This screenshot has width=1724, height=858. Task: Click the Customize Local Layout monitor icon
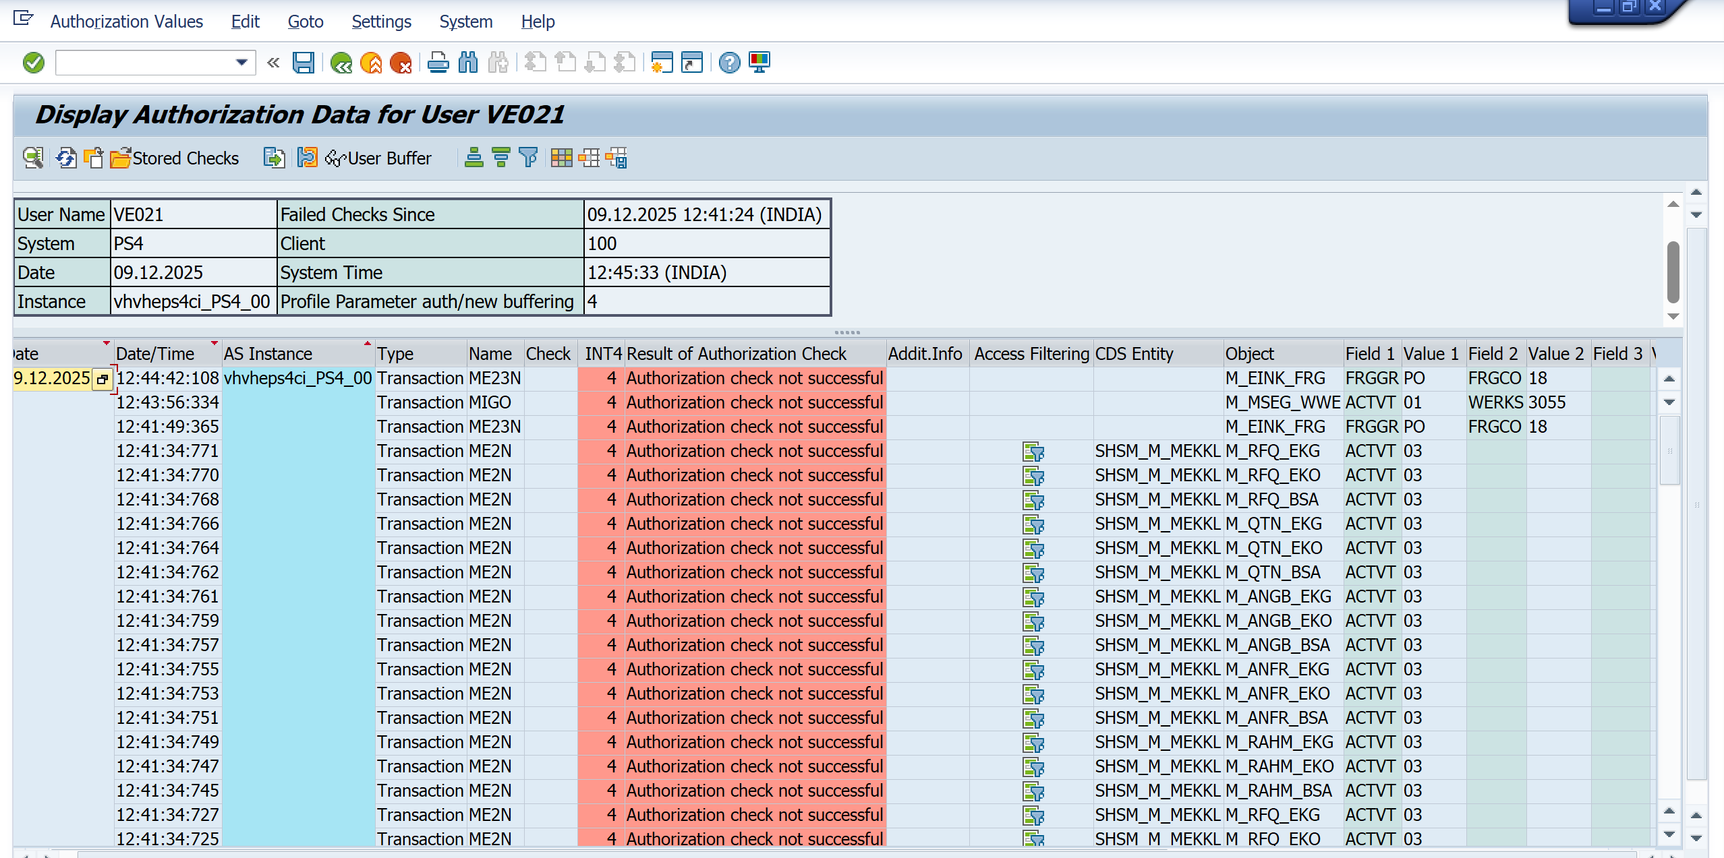(759, 63)
